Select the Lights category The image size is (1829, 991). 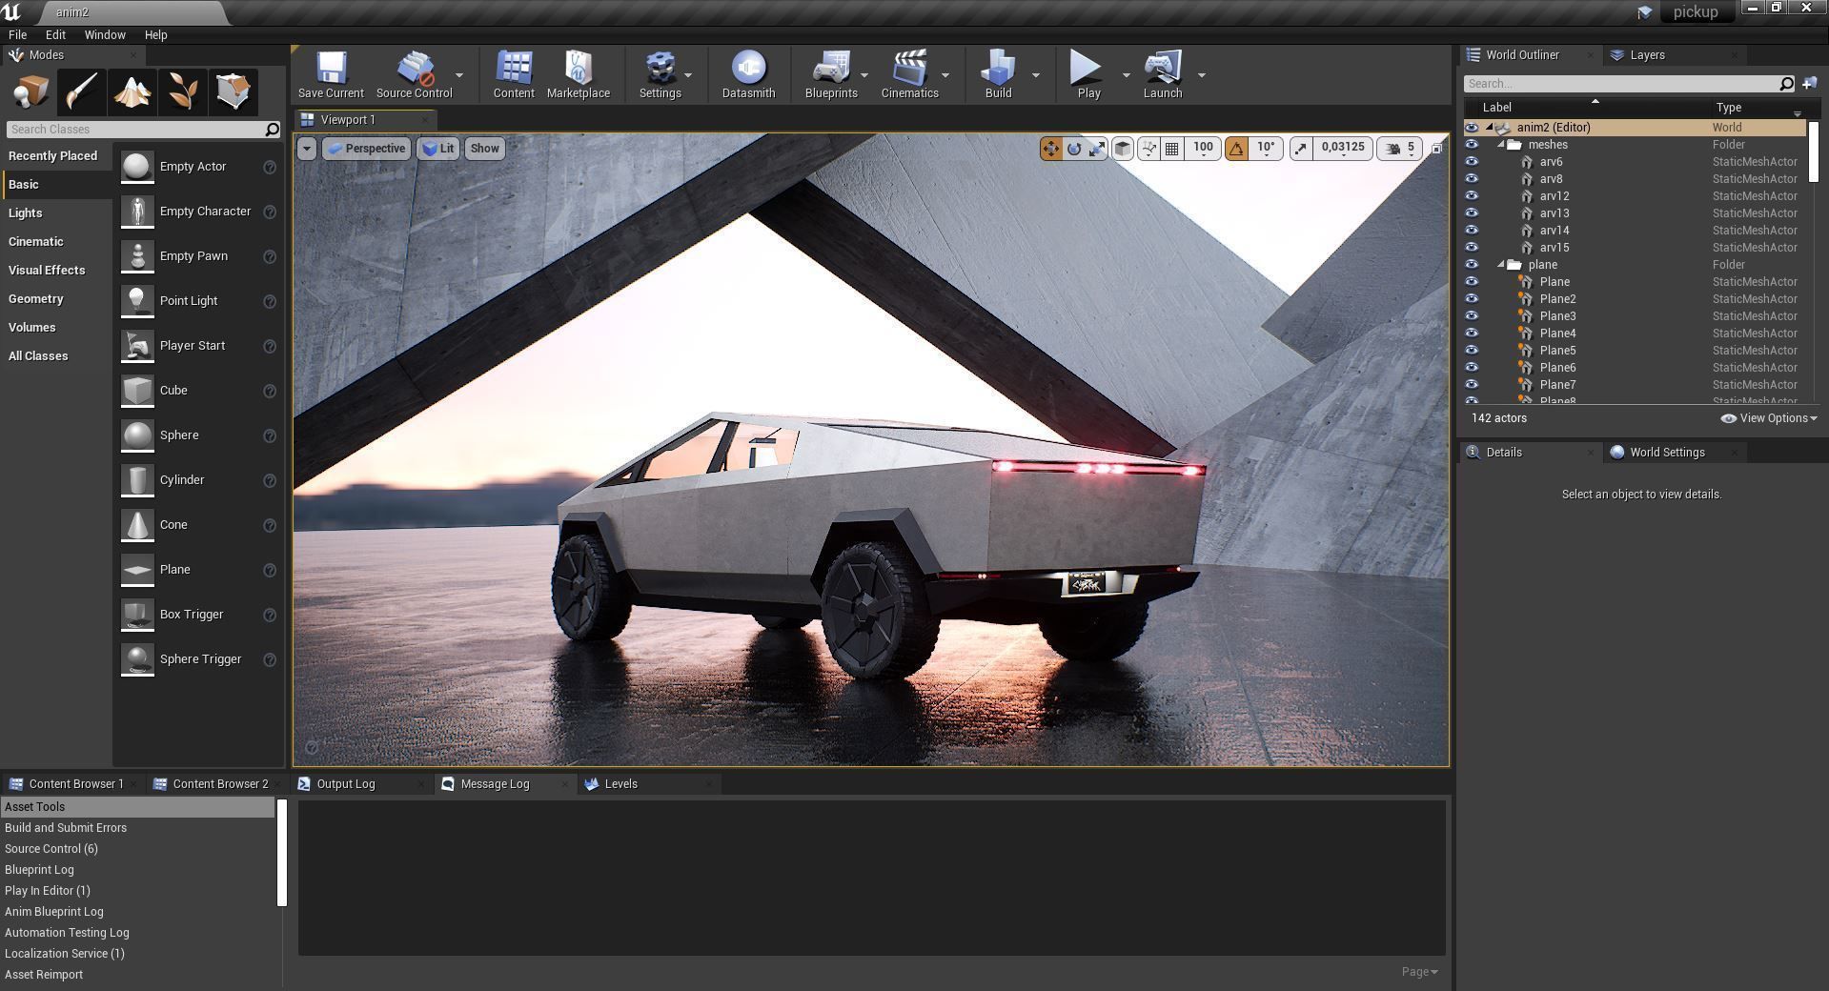[25, 213]
